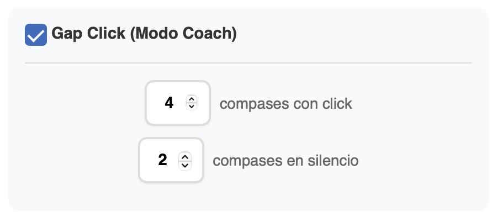Image resolution: width=498 pixels, height=222 pixels.
Task: Click the number 2 in the silence field
Action: coord(162,160)
